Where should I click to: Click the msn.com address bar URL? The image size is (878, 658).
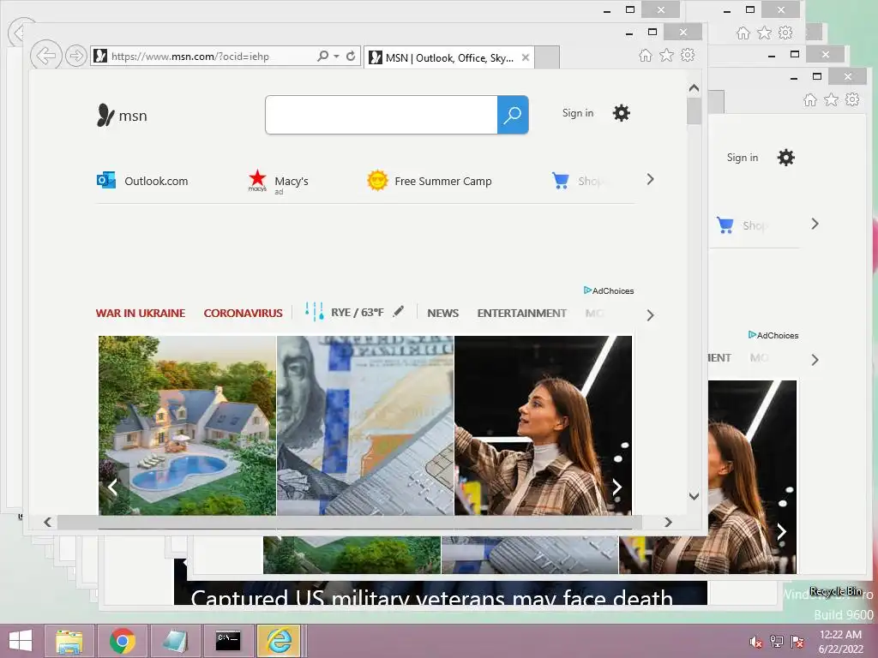(190, 56)
